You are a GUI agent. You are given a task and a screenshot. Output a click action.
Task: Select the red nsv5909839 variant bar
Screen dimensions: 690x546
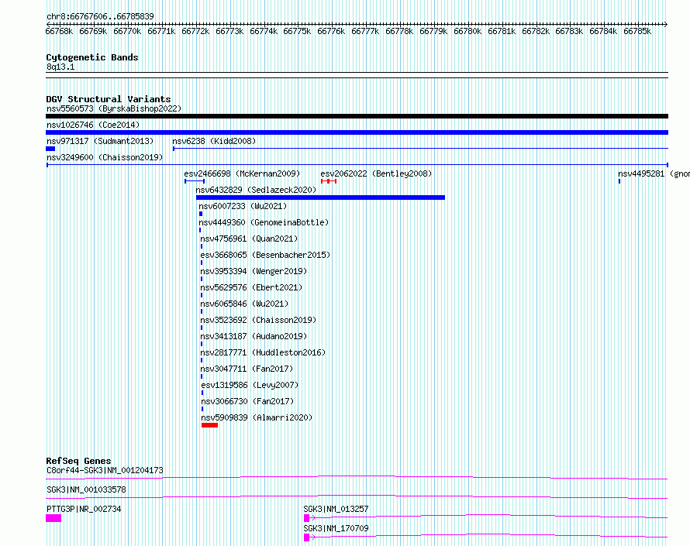click(209, 425)
